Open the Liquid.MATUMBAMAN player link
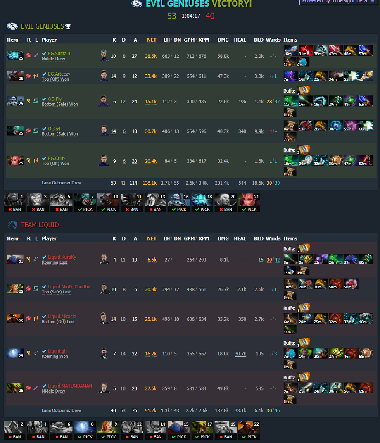380x443 pixels. click(70, 386)
